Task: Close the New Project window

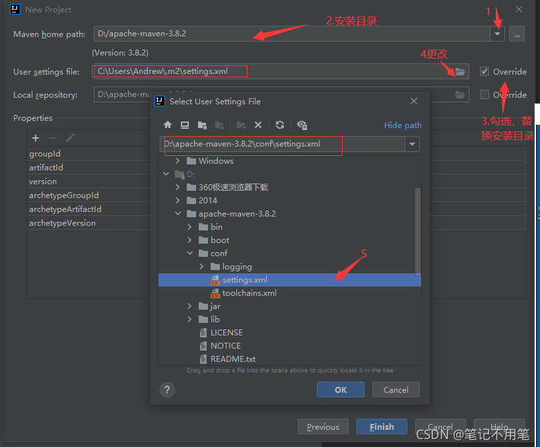Action: (x=519, y=9)
